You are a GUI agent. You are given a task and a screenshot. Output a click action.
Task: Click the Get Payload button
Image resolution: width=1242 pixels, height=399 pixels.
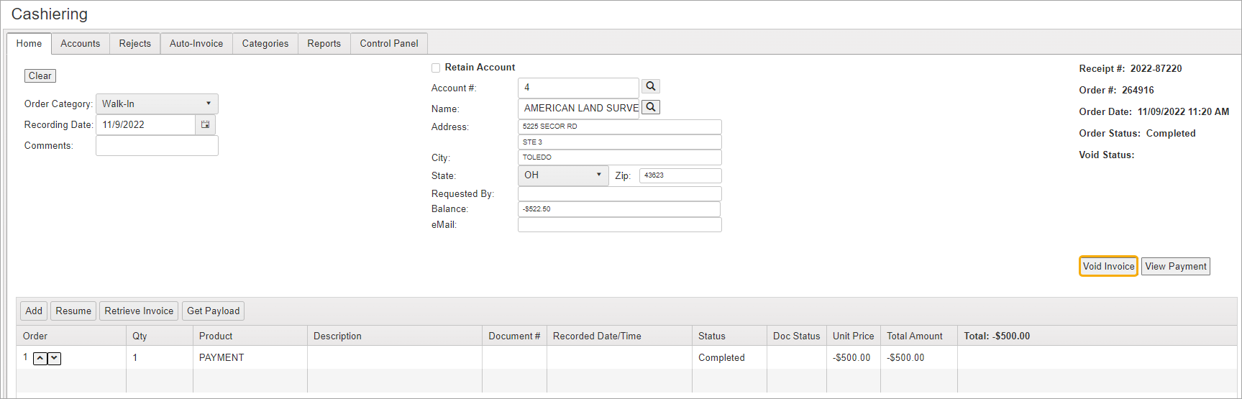(x=213, y=311)
